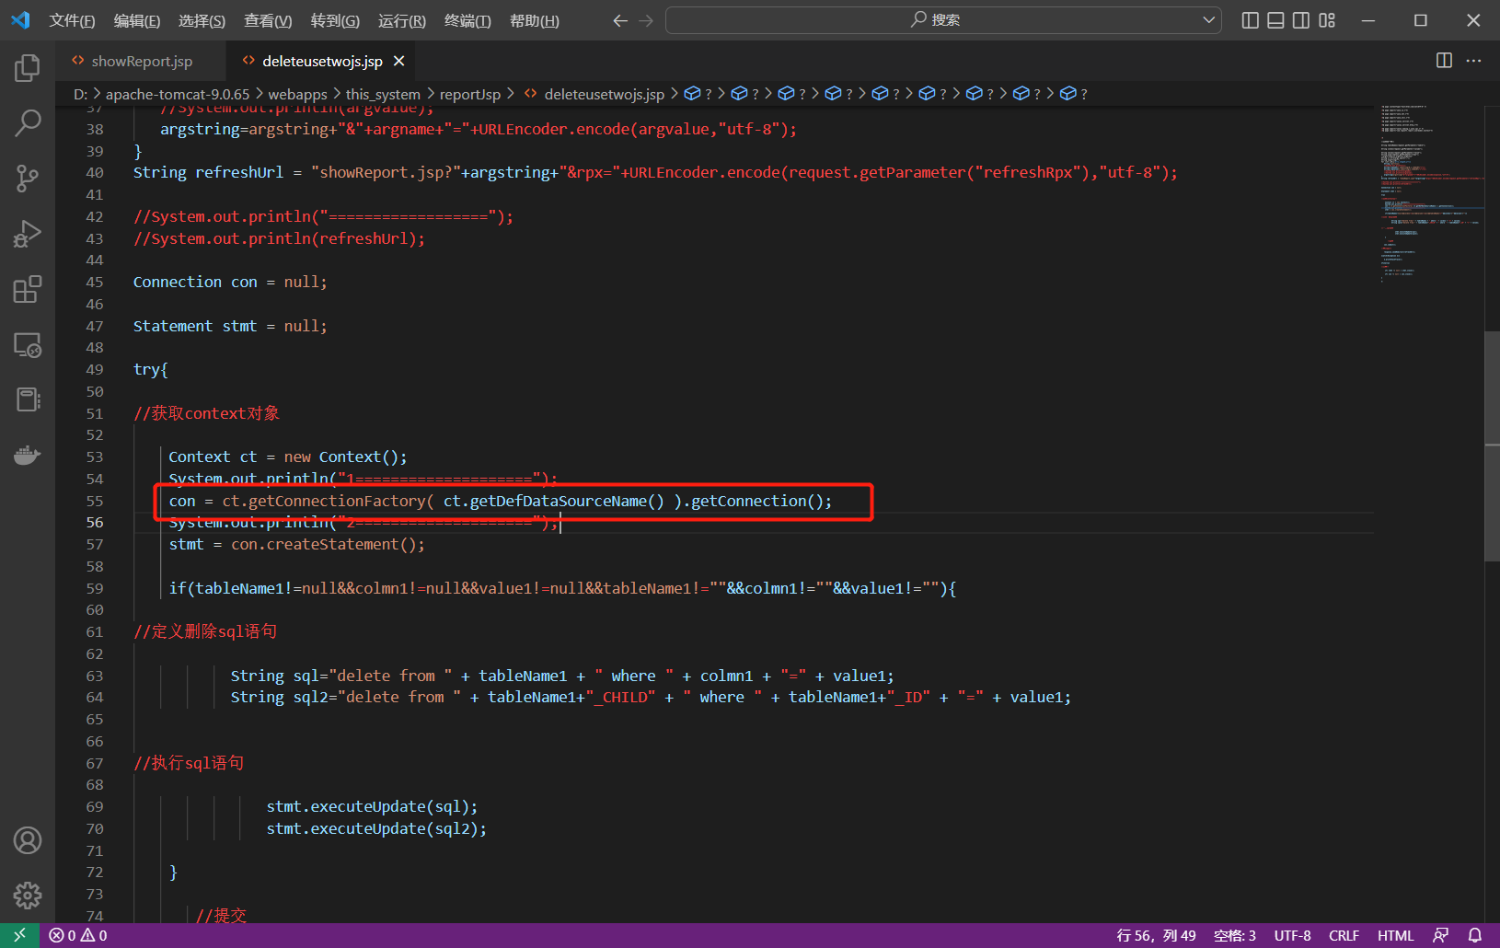1500x948 pixels.
Task: Click the UTF-8 encoding in status bar
Action: point(1292,935)
